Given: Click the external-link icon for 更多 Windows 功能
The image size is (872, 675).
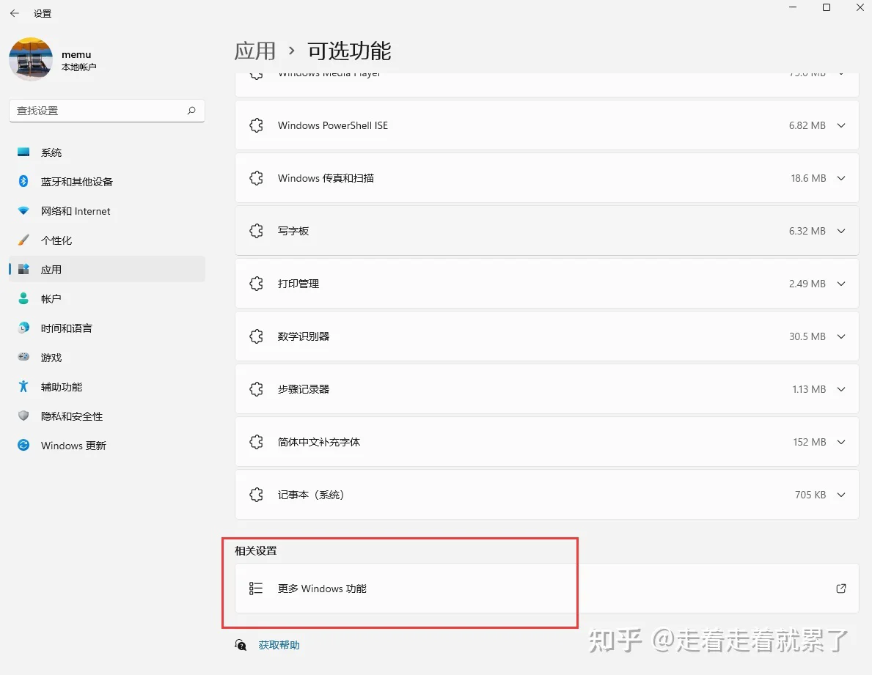Looking at the screenshot, I should click(x=841, y=589).
